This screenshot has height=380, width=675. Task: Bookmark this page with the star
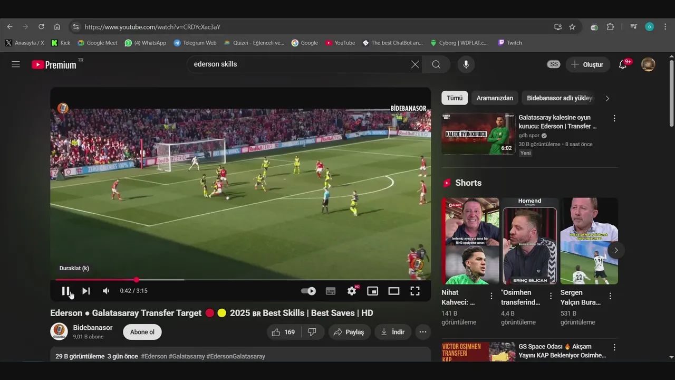(572, 27)
